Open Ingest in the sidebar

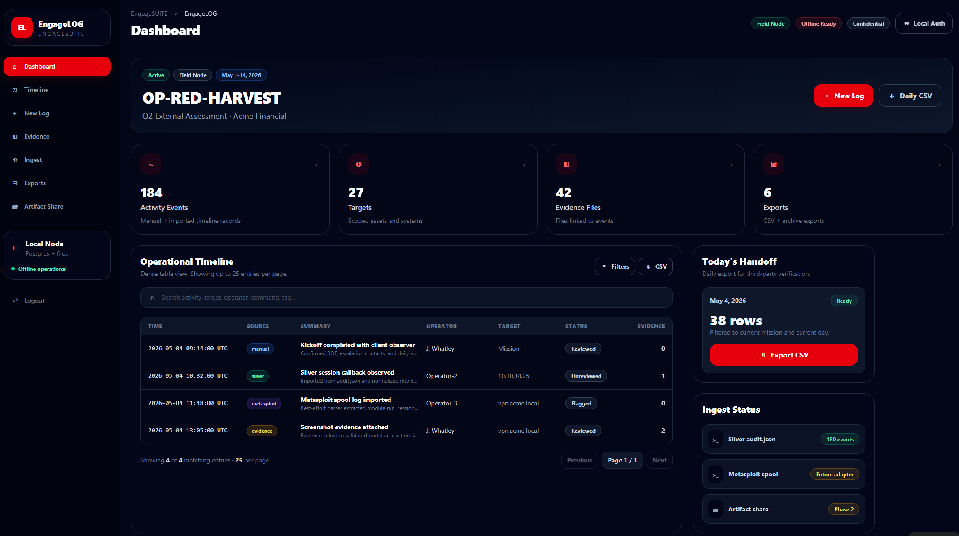tap(57, 160)
